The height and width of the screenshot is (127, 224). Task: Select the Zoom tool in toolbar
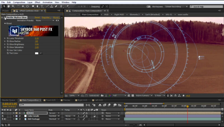(13, 6)
